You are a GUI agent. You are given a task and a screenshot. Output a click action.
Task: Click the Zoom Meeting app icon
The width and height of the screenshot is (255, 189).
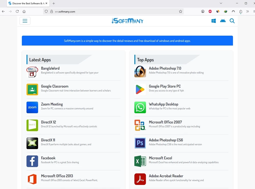pos(32,107)
